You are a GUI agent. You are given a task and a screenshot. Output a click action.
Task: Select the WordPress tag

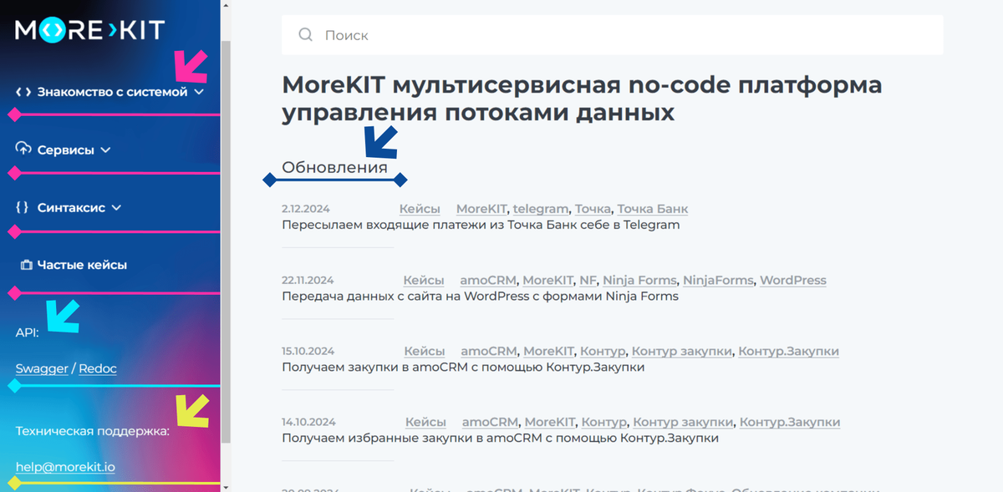793,280
